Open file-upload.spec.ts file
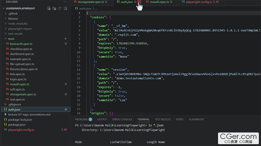Screen dimensions: 261x146 [x=22, y=64]
